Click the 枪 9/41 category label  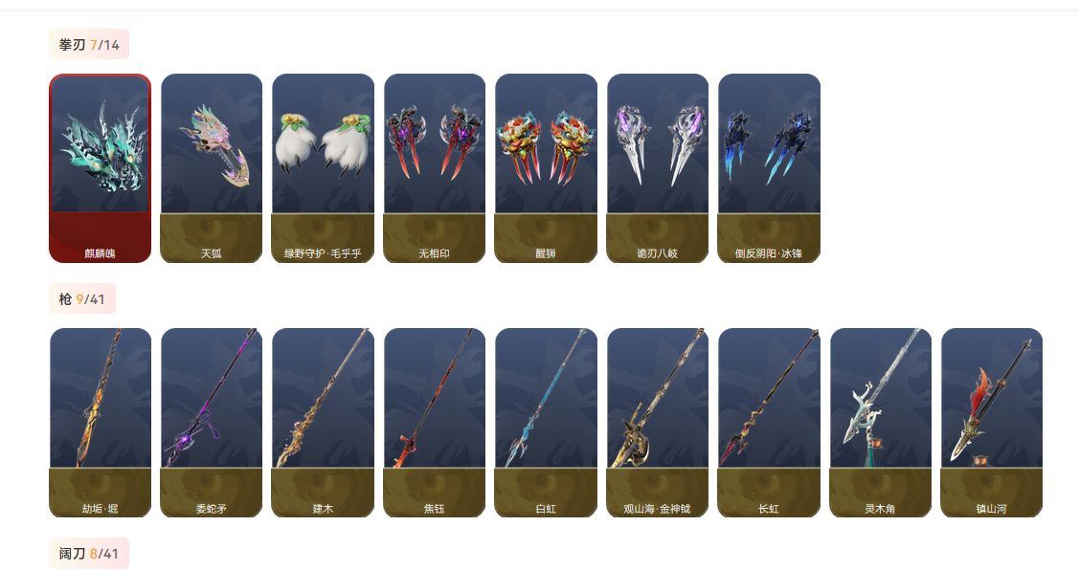point(82,299)
